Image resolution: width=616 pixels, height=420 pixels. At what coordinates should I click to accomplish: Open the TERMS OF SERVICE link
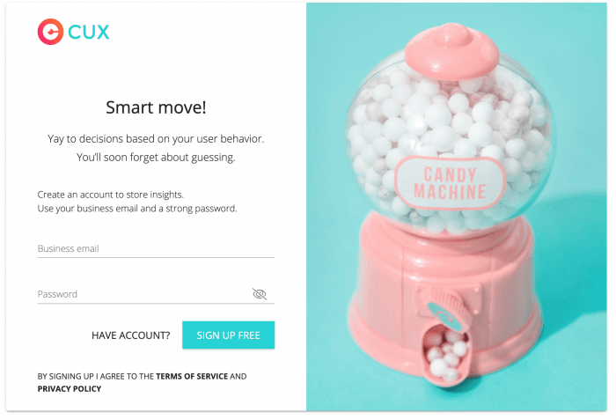point(192,376)
